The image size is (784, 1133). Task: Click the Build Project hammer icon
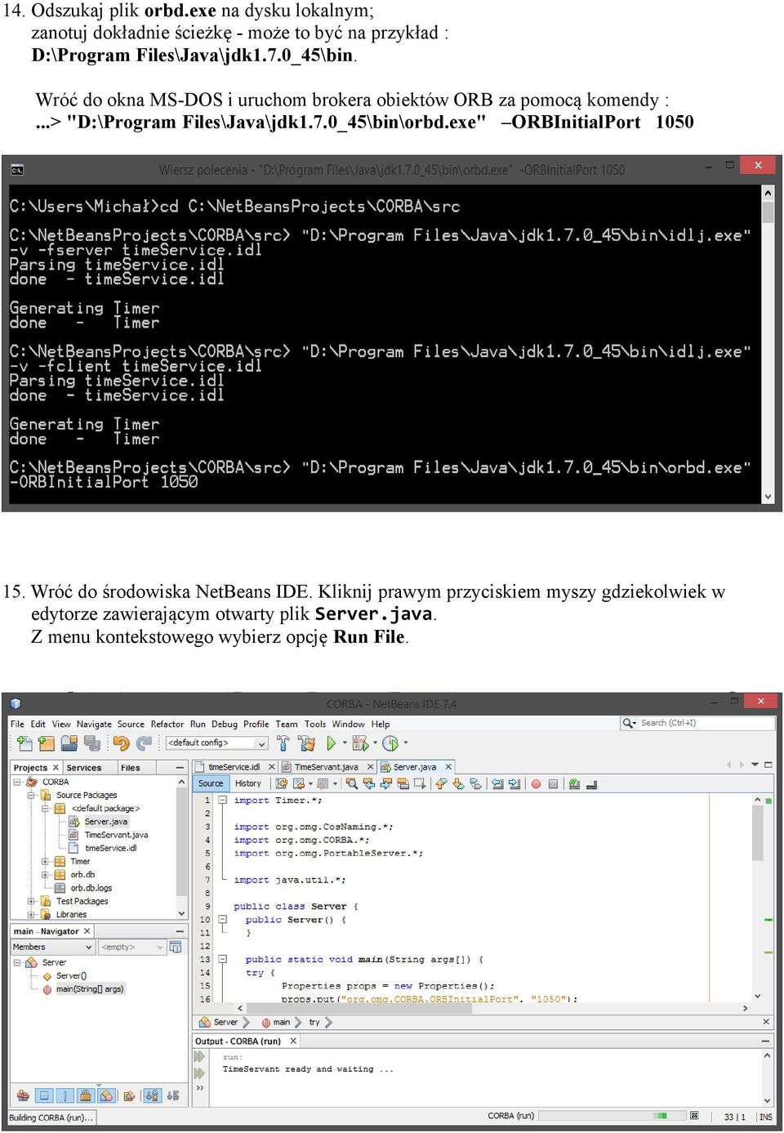pyautogui.click(x=283, y=743)
